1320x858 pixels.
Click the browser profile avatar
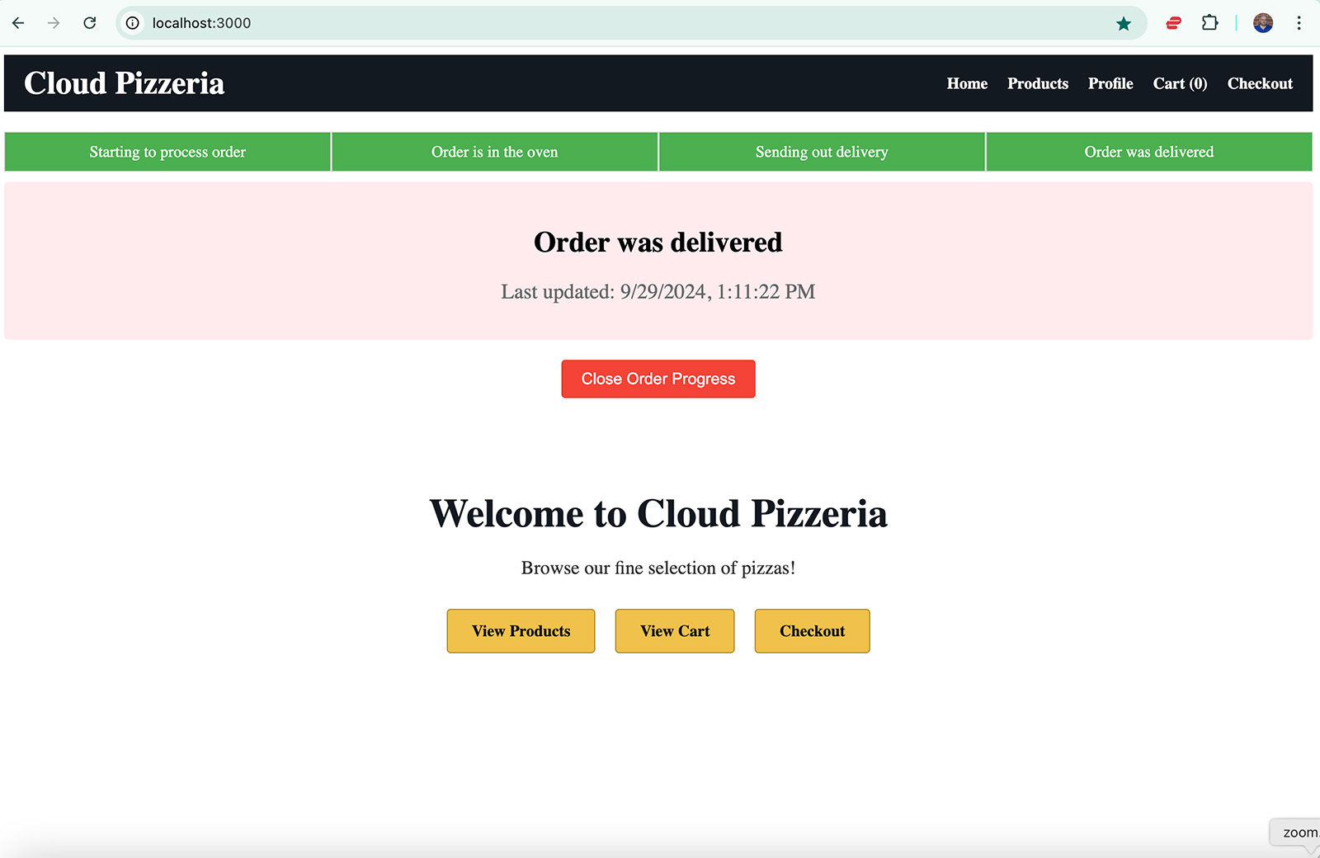(1262, 23)
